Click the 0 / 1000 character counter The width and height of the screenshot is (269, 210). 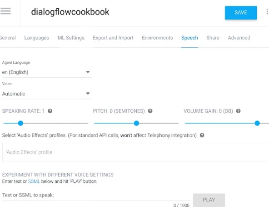coord(181,205)
